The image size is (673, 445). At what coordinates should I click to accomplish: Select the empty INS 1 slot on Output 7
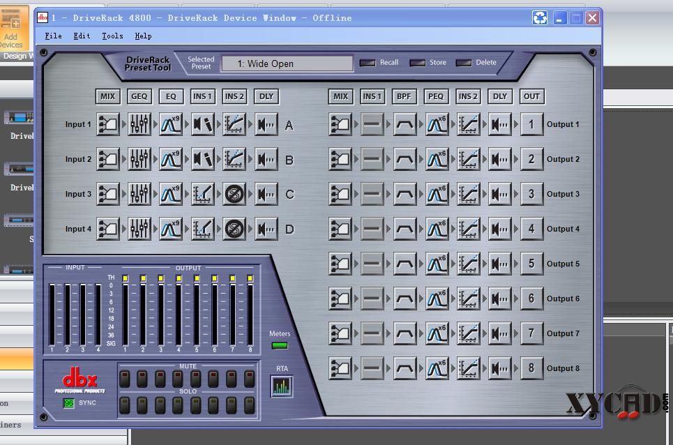point(372,333)
